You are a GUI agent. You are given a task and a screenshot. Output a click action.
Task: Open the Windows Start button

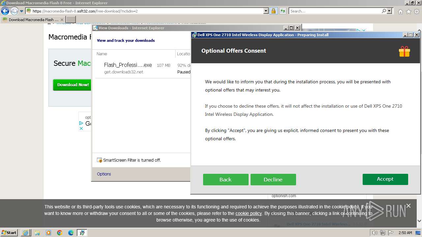tap(9, 232)
